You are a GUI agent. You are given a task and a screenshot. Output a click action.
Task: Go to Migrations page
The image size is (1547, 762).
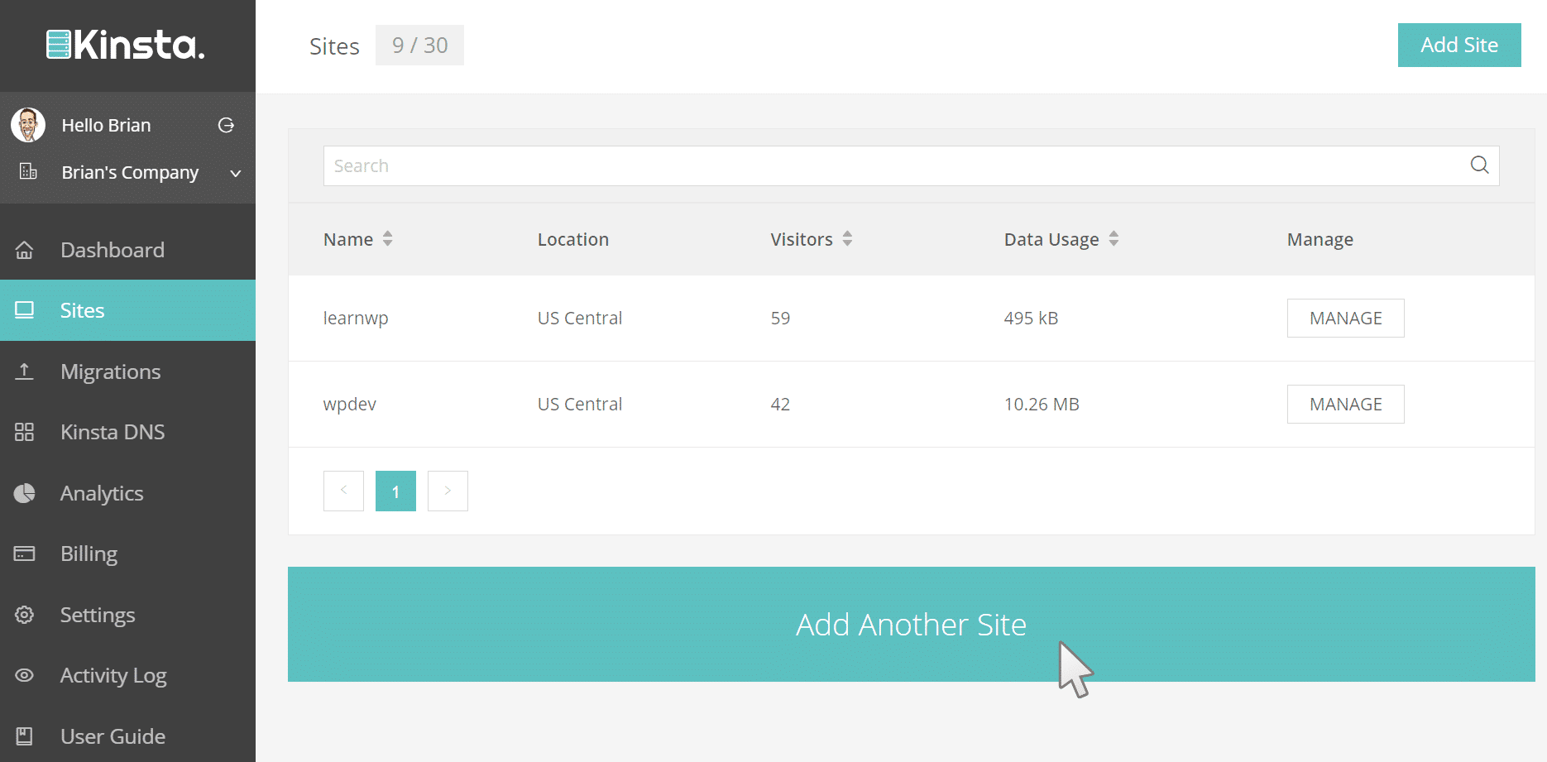[127, 371]
